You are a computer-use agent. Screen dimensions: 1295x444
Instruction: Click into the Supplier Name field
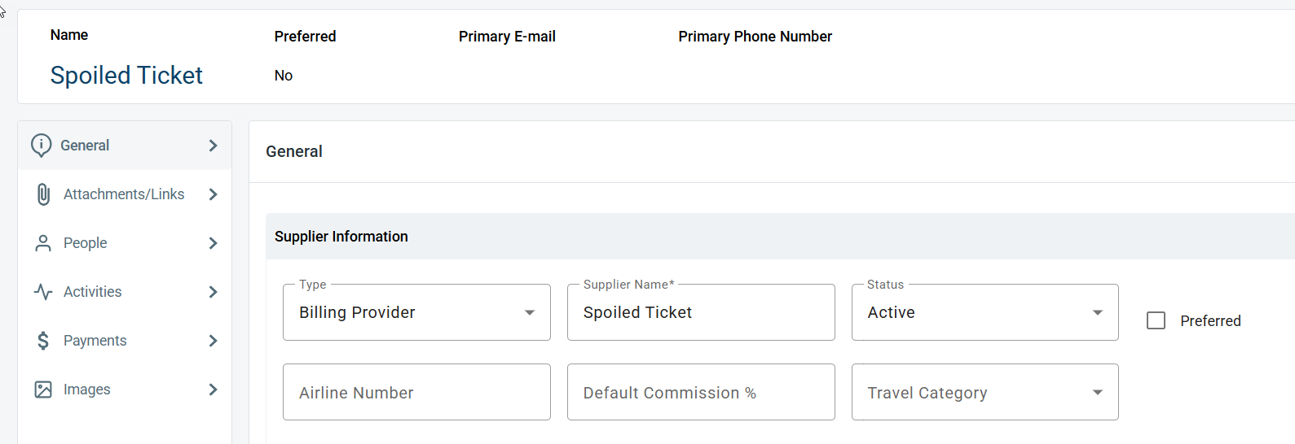click(x=701, y=312)
